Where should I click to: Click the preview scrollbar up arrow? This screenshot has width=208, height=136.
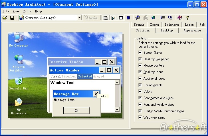click(117, 82)
